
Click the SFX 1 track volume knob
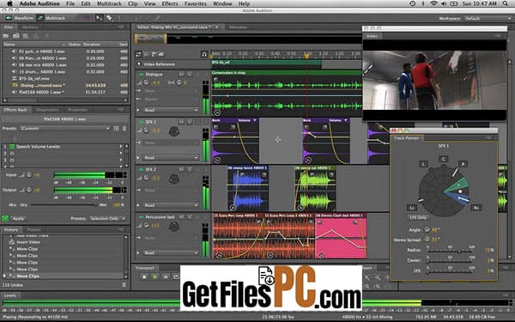tap(147, 131)
